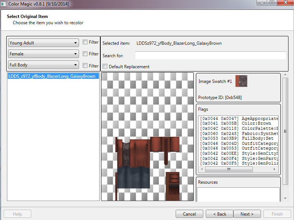Tick the Default Replacement checkbox

click(105, 66)
